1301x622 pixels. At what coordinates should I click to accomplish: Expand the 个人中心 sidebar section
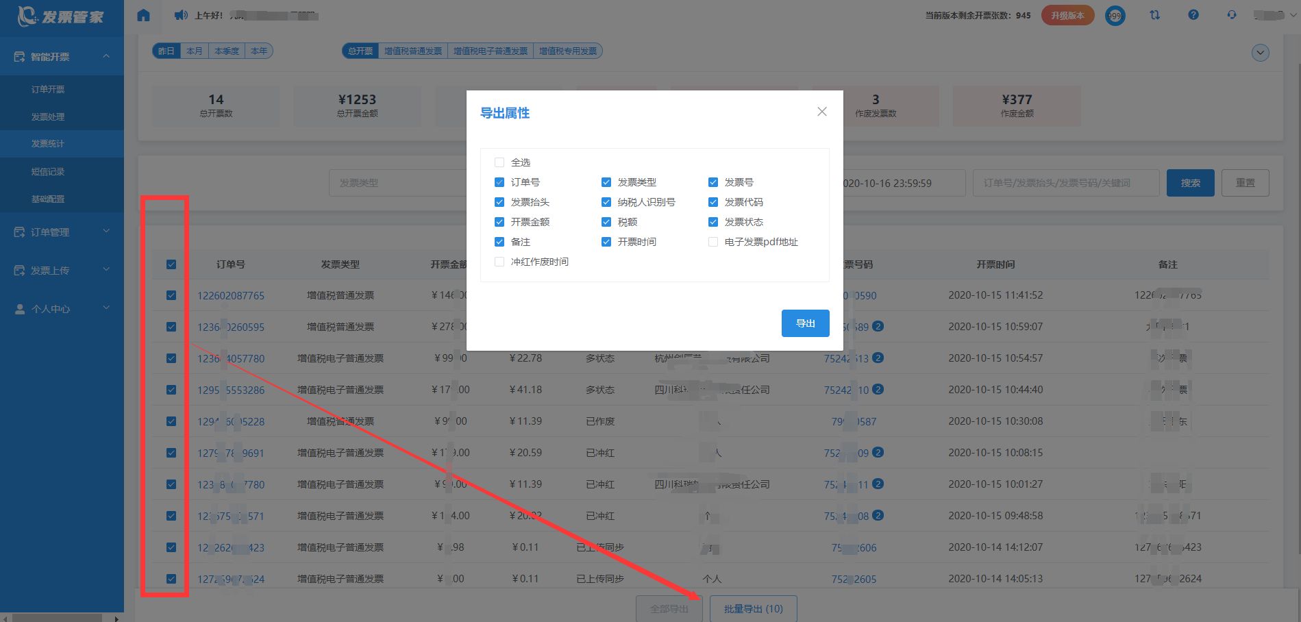[106, 308]
